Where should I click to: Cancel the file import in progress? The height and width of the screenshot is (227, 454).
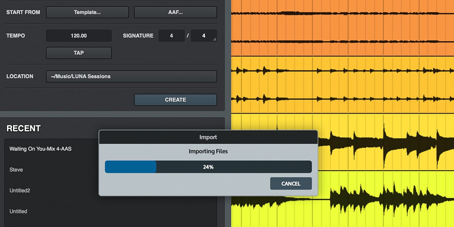290,183
